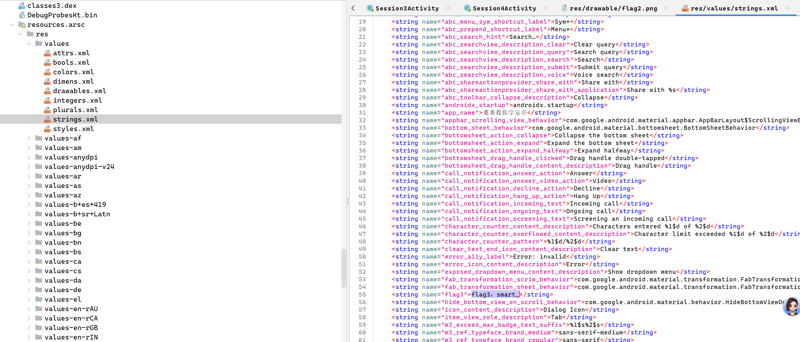Click the values-af folder icon

click(39, 138)
